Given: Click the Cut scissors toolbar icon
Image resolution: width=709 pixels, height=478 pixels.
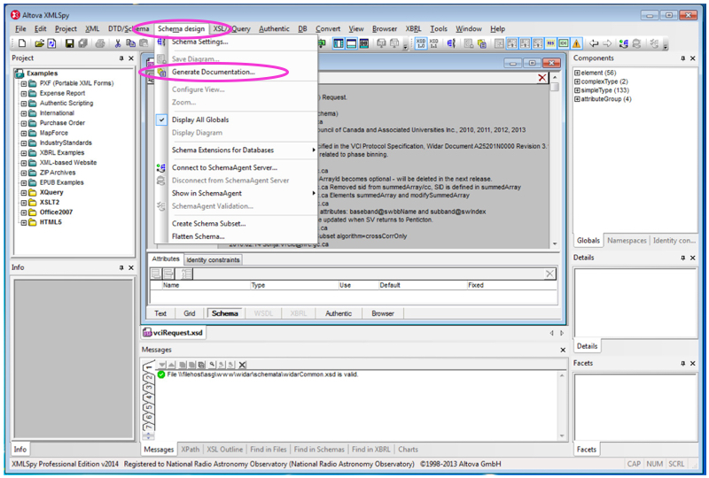Looking at the screenshot, I should 118,43.
